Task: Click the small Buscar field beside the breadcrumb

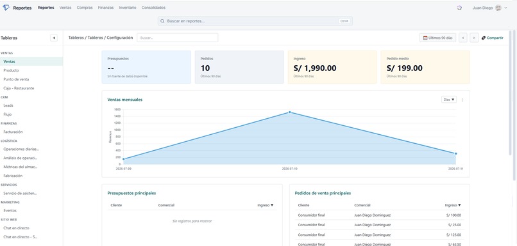Action: 178,38
